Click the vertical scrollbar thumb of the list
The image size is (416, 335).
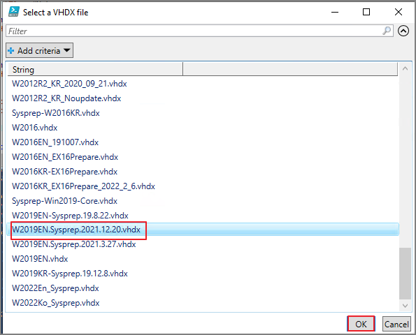(x=405, y=274)
